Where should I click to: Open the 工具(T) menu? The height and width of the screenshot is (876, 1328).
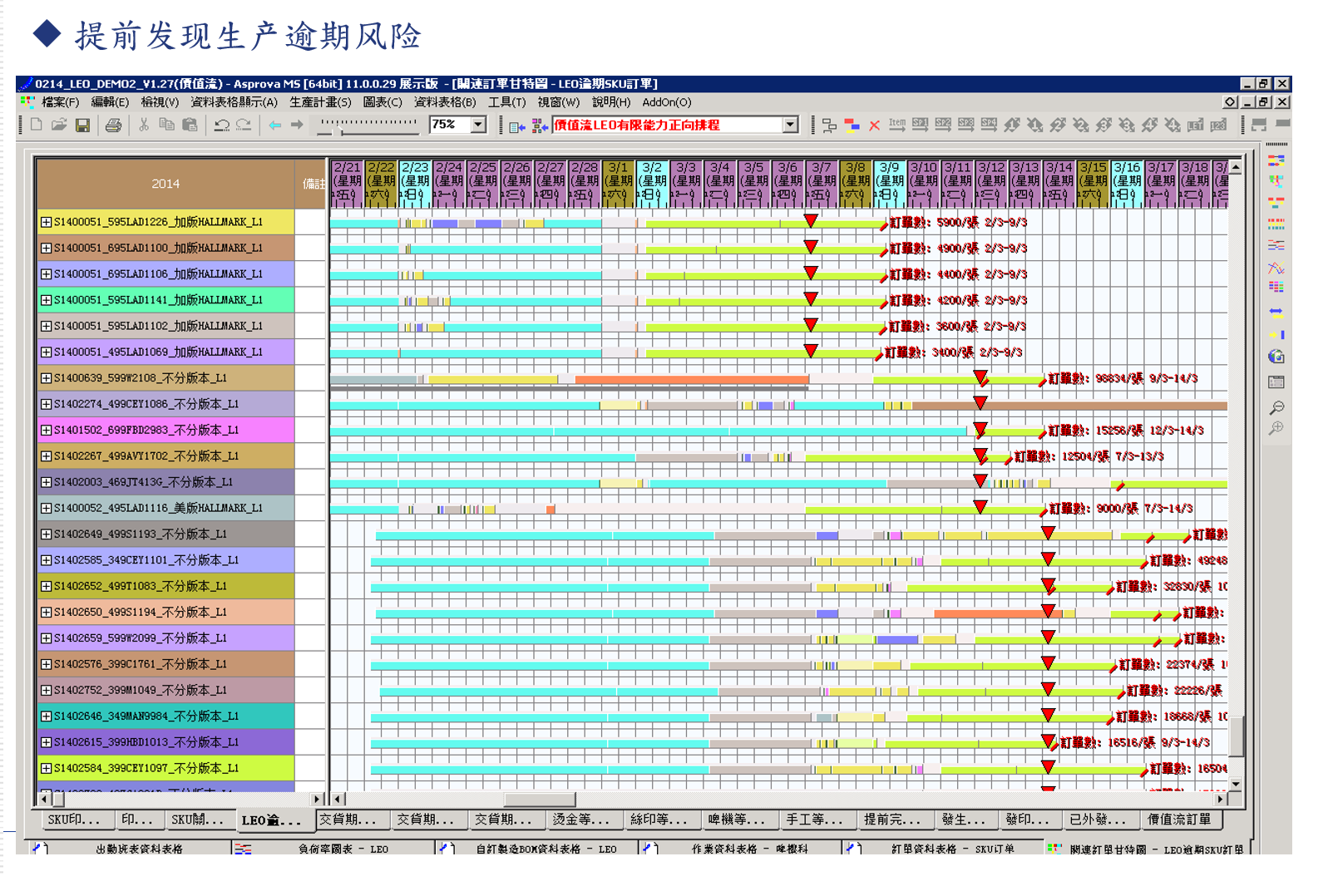[506, 102]
